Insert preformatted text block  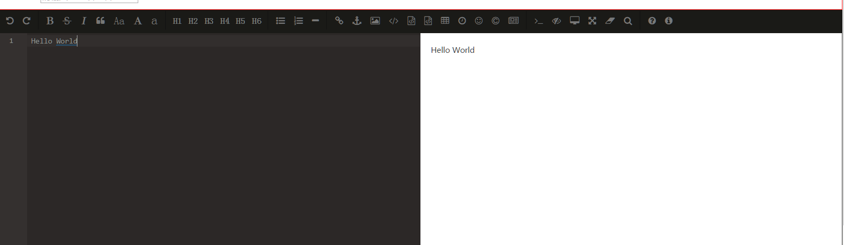411,21
